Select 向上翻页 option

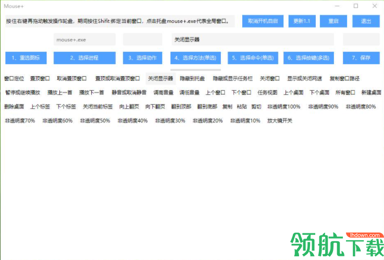point(129,107)
